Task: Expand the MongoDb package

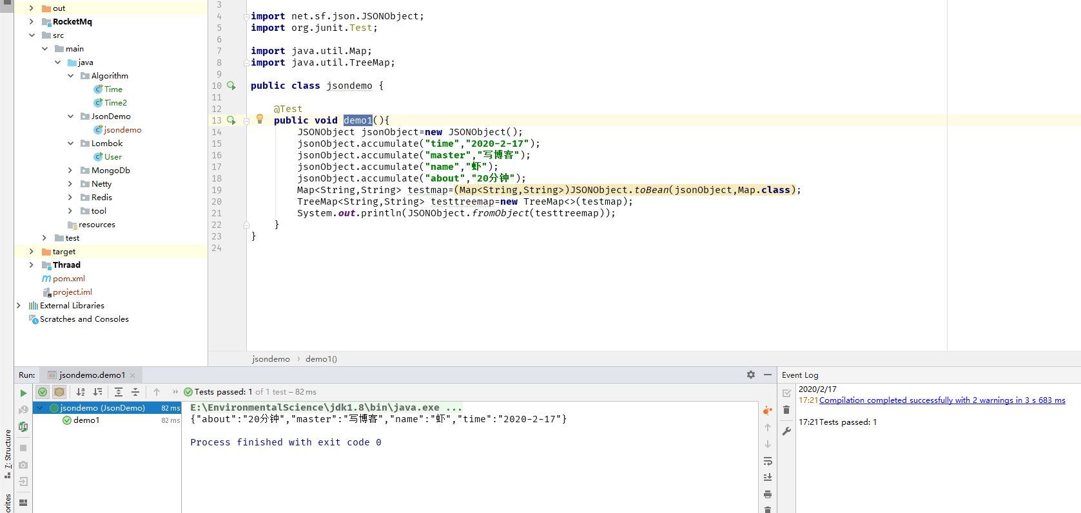Action: pyautogui.click(x=70, y=171)
